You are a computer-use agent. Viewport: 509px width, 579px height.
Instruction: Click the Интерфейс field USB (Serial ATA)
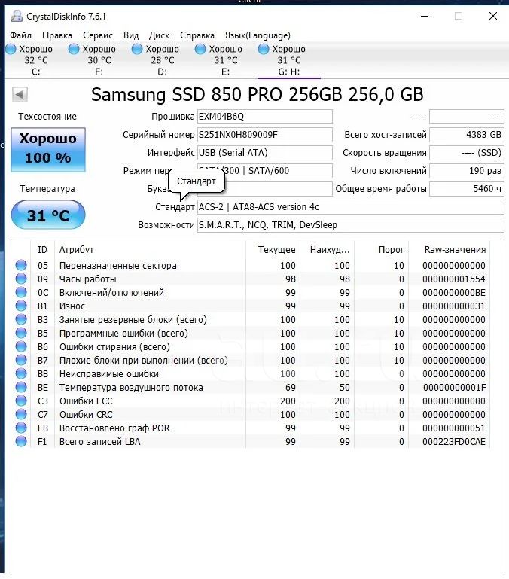click(x=265, y=153)
